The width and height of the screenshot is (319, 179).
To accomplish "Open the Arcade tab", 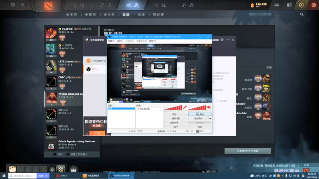I will 187,5.
